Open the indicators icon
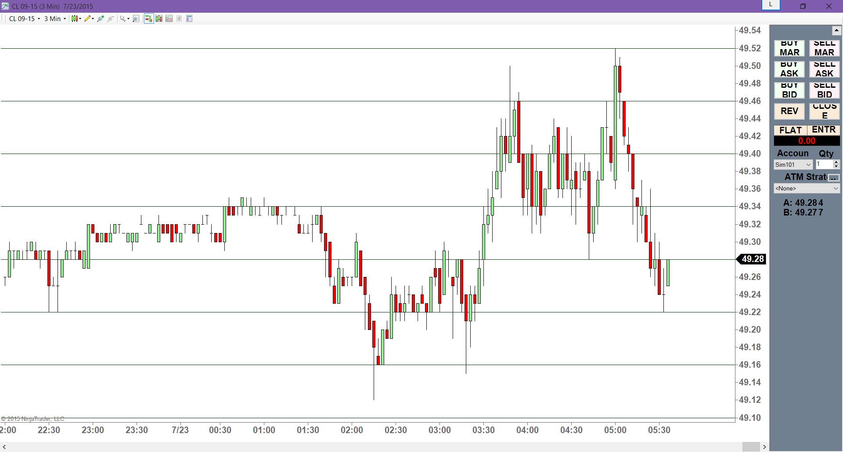 pyautogui.click(x=169, y=18)
